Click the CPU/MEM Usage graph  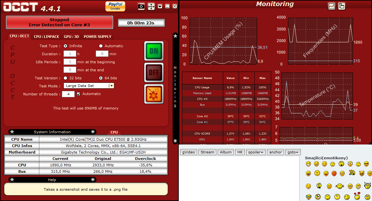click(223, 41)
